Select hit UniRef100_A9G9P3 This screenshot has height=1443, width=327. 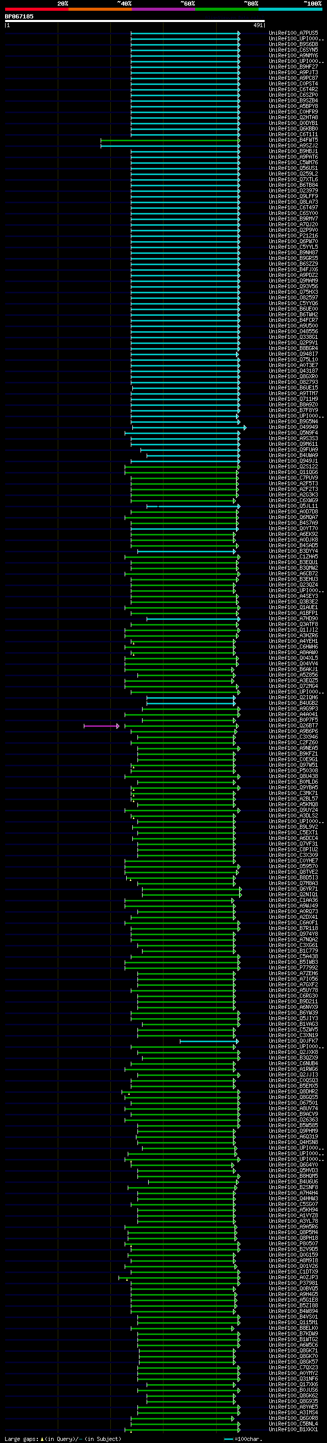click(293, 709)
